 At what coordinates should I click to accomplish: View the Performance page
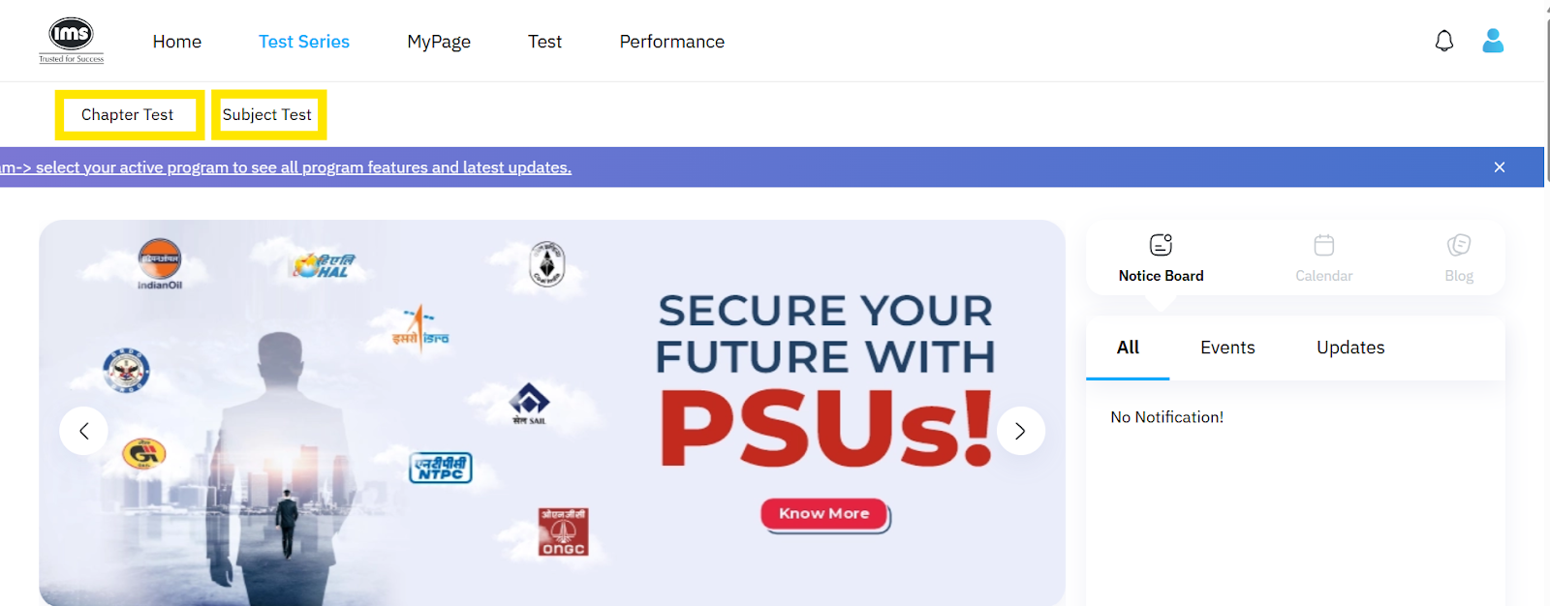point(671,42)
